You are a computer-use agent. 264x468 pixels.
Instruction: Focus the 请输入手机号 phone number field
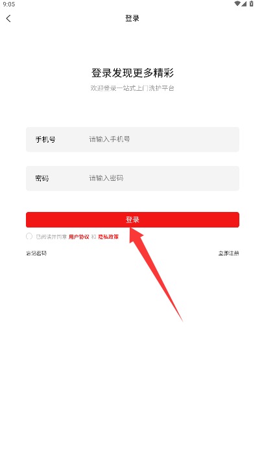[132, 139]
